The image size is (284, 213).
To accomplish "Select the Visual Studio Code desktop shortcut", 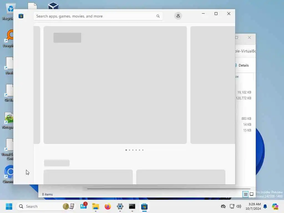I will click(7, 149).
